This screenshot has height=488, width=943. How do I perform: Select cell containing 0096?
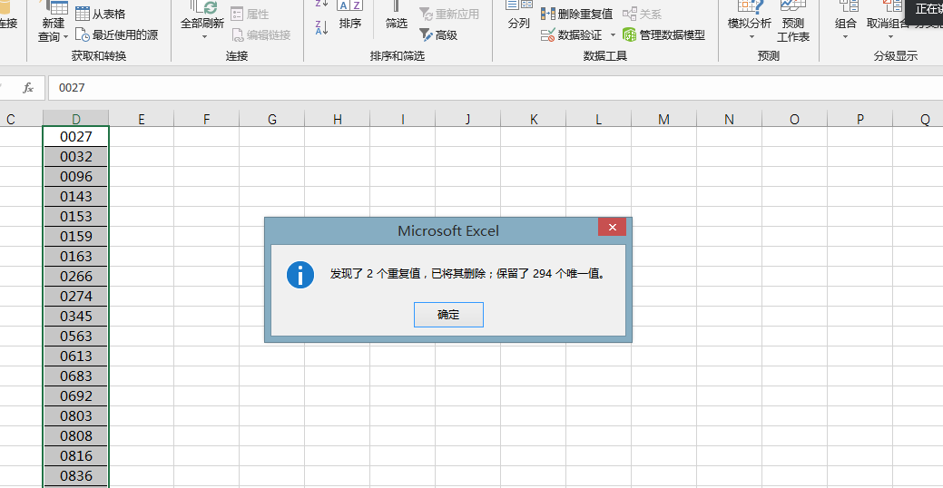[x=75, y=176]
